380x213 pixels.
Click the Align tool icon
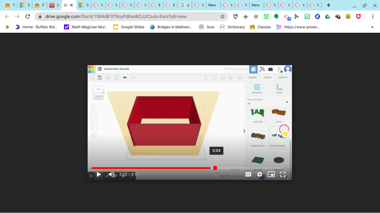tap(231, 78)
